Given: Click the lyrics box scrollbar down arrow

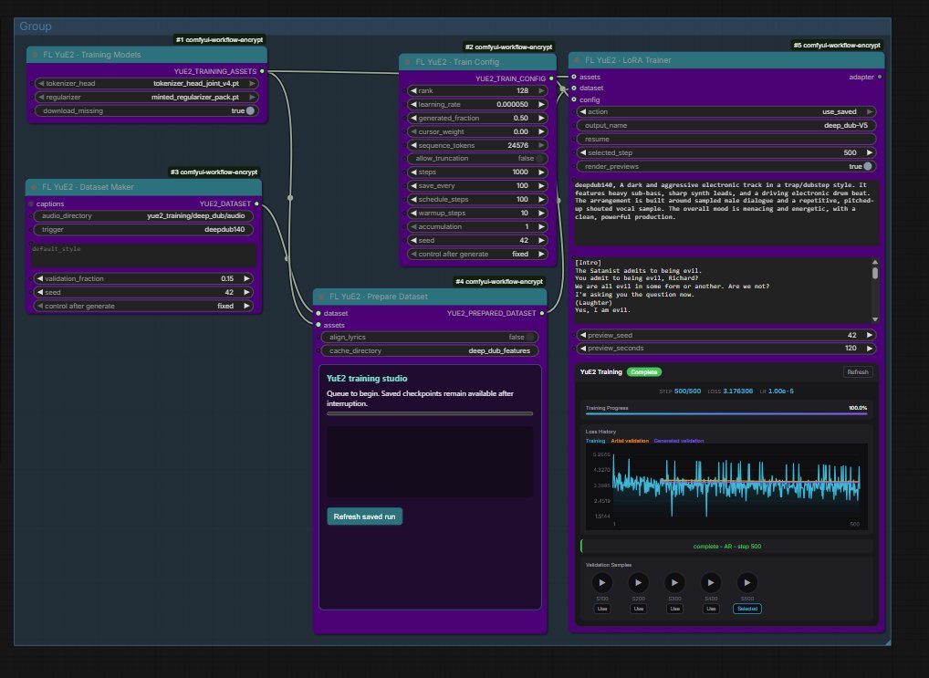Looking at the screenshot, I should [874, 319].
